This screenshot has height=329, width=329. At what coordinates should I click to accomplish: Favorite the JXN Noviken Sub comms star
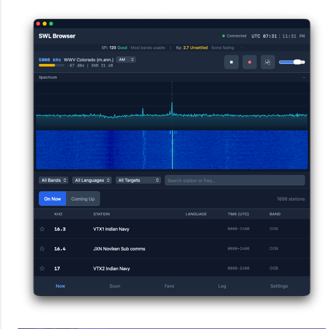(x=42, y=249)
